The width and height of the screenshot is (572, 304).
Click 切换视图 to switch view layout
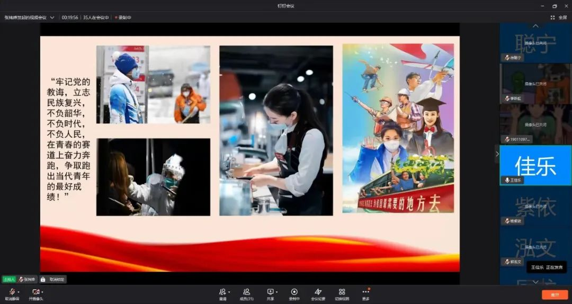tap(342, 292)
